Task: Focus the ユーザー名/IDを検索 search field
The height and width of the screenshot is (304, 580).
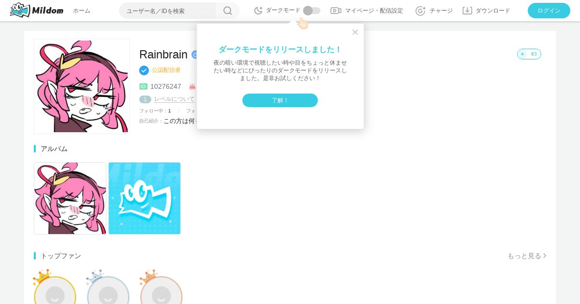Action: (167, 11)
